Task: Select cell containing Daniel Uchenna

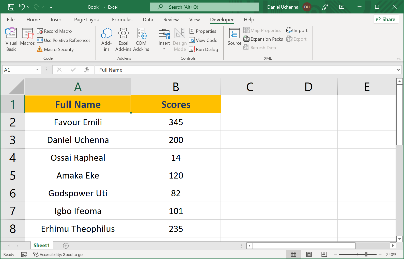Action: pos(78,140)
